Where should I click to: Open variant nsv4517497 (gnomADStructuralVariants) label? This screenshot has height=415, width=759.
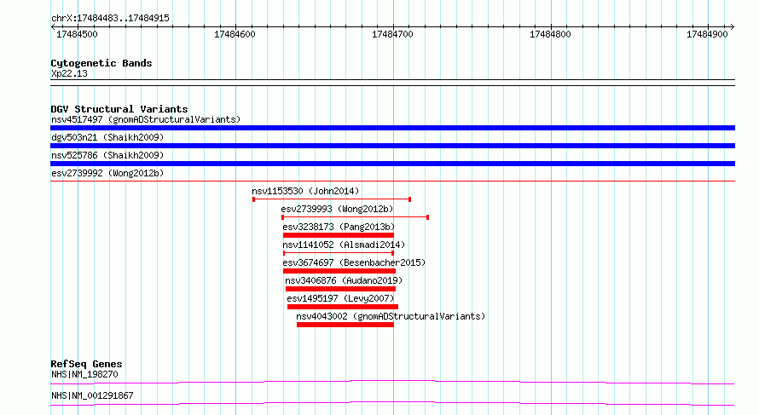coord(146,119)
